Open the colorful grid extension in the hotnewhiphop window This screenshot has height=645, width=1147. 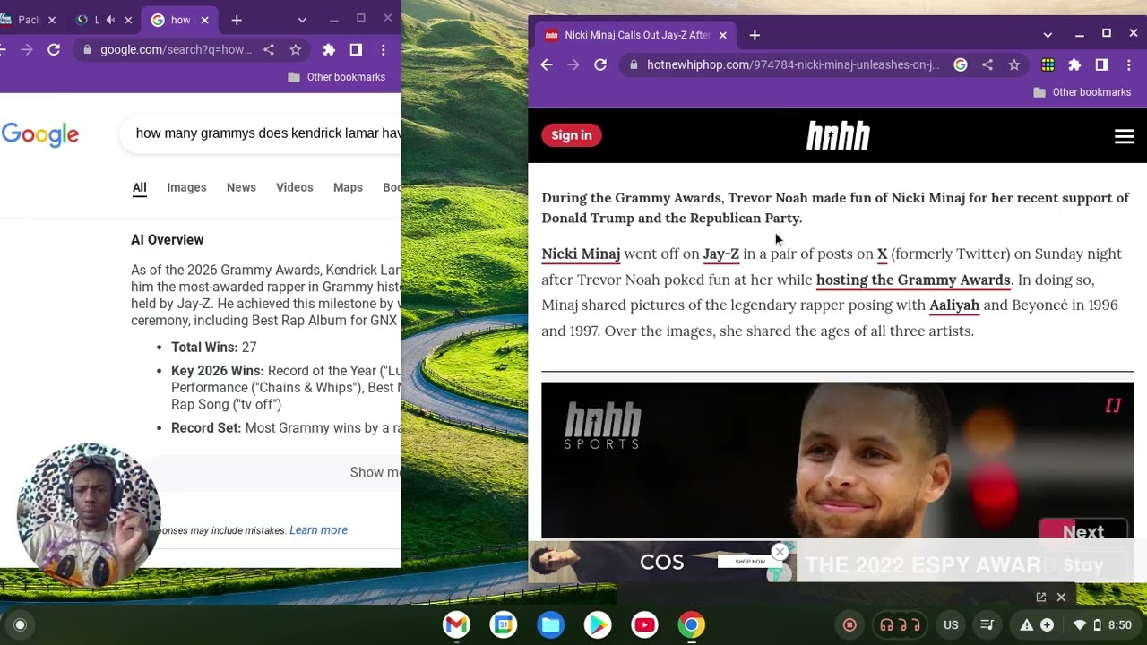(x=1048, y=64)
